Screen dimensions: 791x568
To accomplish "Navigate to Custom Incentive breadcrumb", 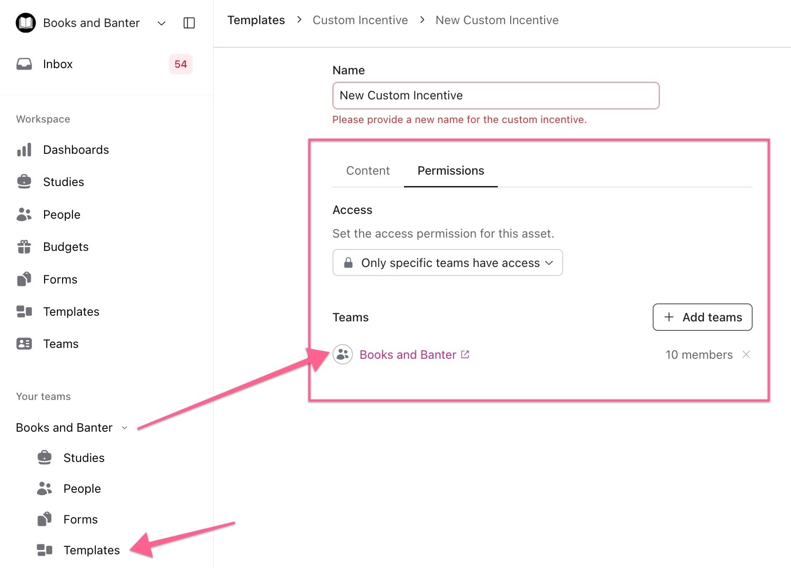I will pyautogui.click(x=360, y=20).
